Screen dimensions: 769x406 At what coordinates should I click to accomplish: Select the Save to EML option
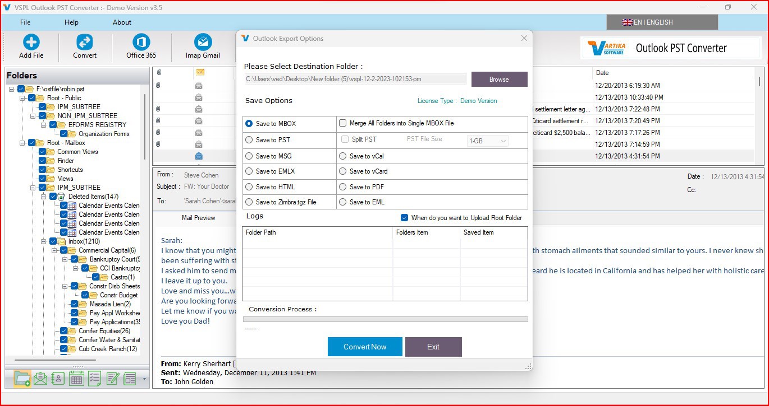point(342,202)
